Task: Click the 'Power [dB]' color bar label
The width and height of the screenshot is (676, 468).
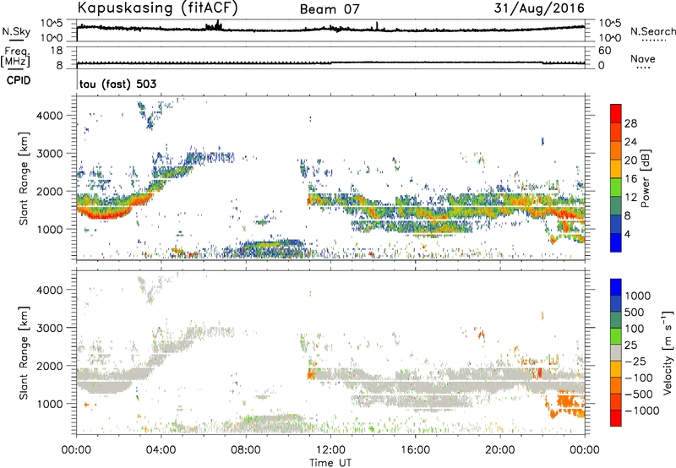Action: click(x=646, y=178)
